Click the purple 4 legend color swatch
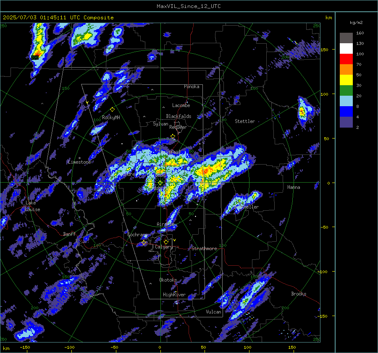This screenshot has height=353, width=378. pyautogui.click(x=346, y=122)
